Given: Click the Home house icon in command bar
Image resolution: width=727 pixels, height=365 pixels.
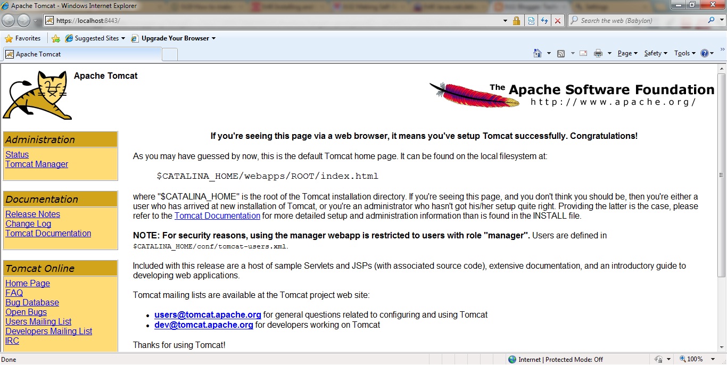Looking at the screenshot, I should coord(538,53).
